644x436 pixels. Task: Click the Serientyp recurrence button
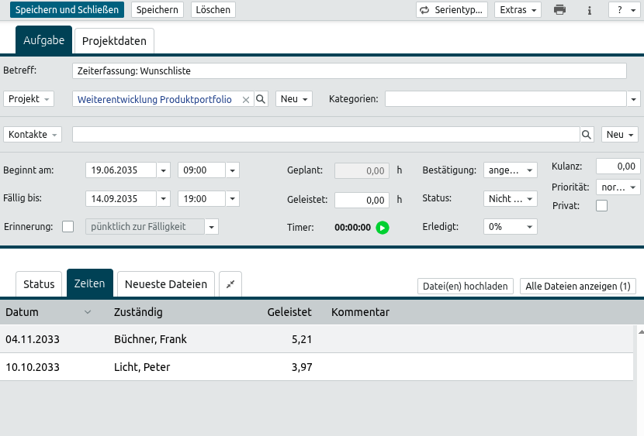452,10
